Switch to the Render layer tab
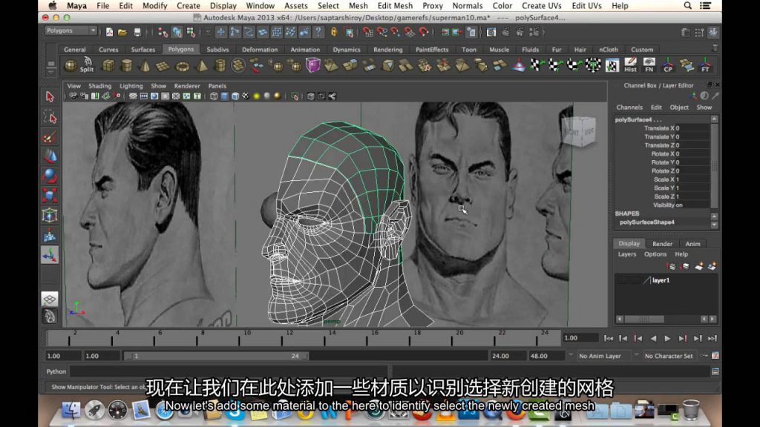Viewport: 760px width, 427px height. click(662, 244)
